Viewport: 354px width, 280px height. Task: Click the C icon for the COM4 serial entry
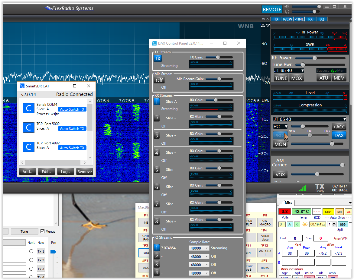point(28,108)
